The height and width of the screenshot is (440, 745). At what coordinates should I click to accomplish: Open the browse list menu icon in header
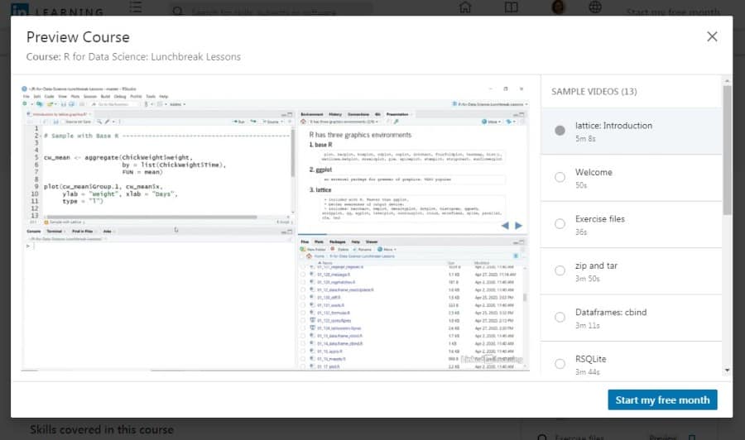(x=136, y=7)
